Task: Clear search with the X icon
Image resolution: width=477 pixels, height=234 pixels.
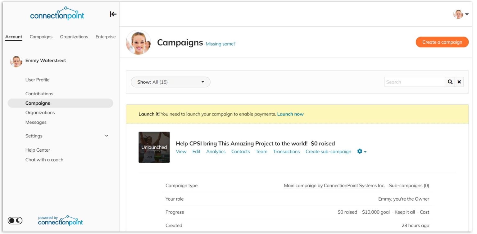Action: click(x=459, y=82)
